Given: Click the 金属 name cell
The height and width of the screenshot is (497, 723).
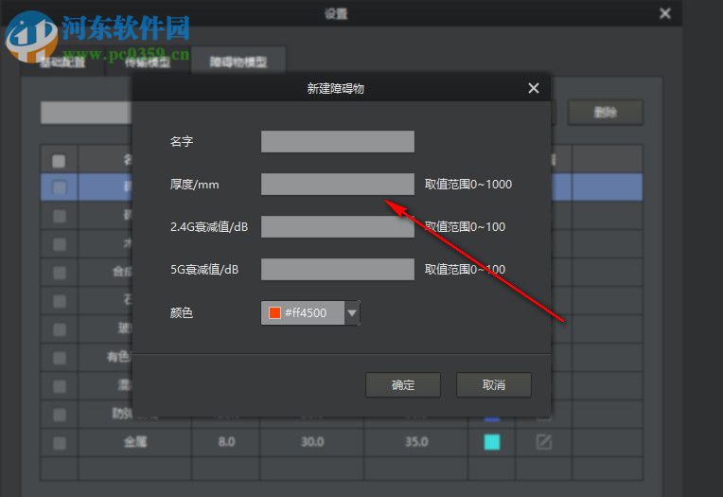Looking at the screenshot, I should (x=134, y=442).
